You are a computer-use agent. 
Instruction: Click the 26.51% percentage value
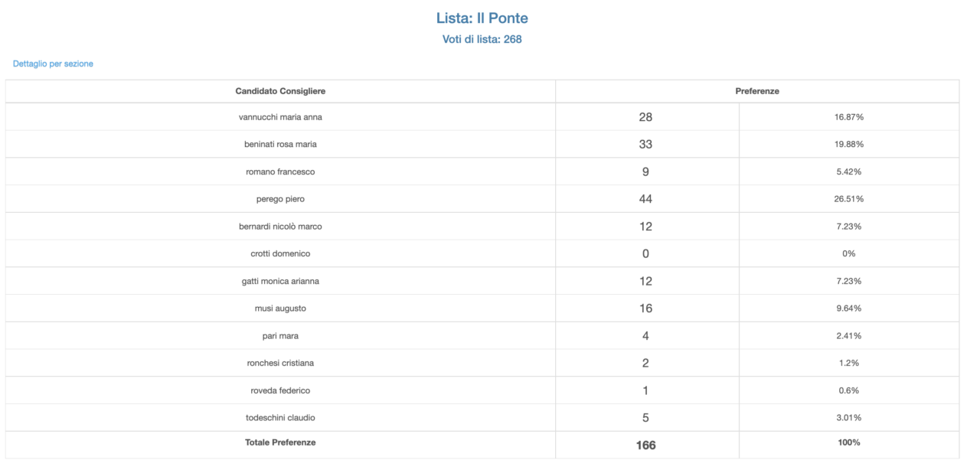pos(848,199)
